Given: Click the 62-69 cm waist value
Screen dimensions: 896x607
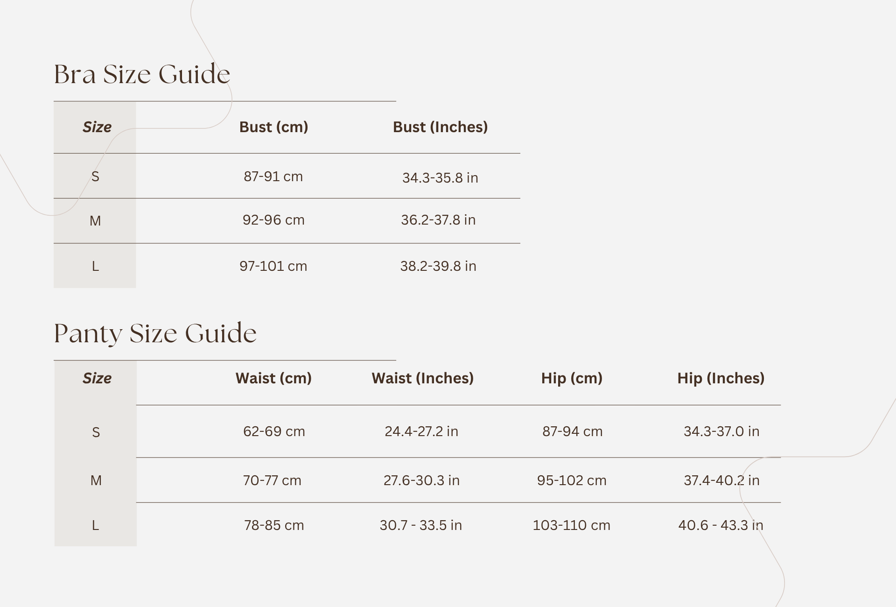Looking at the screenshot, I should 274,431.
